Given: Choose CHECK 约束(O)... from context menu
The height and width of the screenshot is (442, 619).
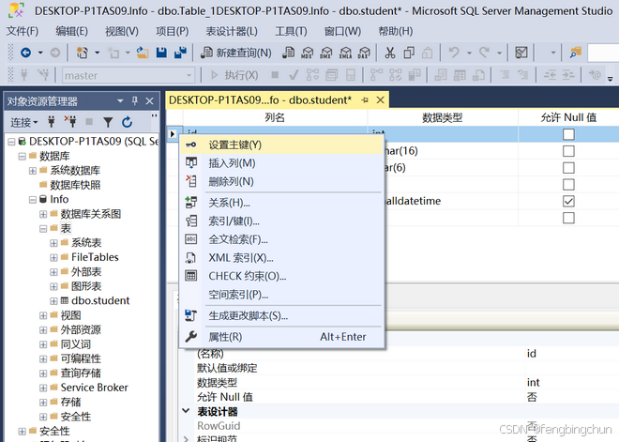Looking at the screenshot, I should coord(282,276).
